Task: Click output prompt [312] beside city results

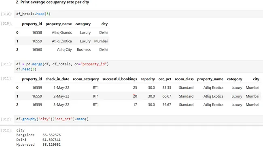Action: (7, 130)
